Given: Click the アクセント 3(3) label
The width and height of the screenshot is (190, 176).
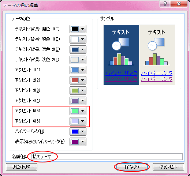Looking at the screenshot, I should 27,90.
